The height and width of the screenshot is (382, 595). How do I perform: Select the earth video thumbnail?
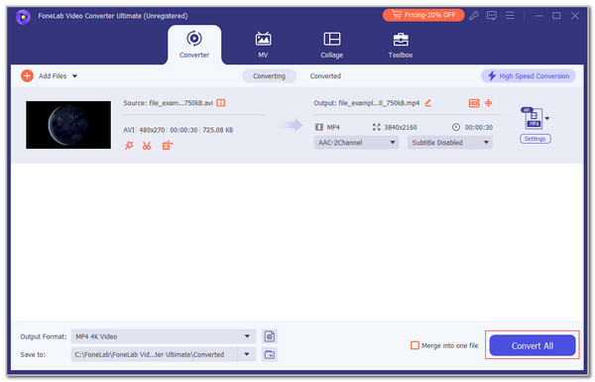point(68,125)
